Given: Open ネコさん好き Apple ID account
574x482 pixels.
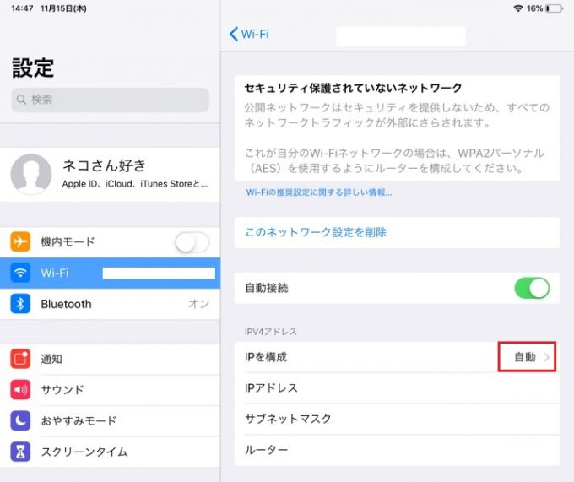Looking at the screenshot, I should [x=110, y=175].
